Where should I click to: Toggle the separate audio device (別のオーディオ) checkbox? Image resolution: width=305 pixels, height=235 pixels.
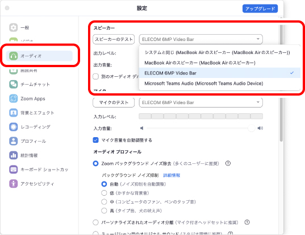(x=95, y=76)
